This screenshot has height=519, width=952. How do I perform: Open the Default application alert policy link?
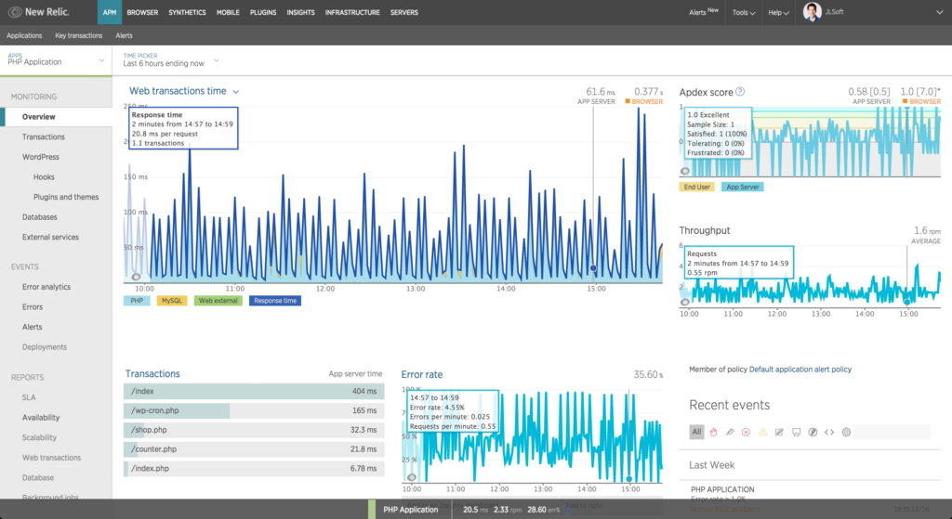click(x=800, y=370)
